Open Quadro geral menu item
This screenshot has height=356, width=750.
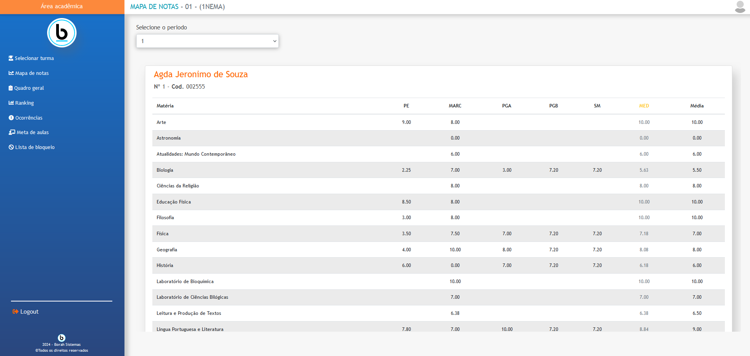pyautogui.click(x=26, y=88)
